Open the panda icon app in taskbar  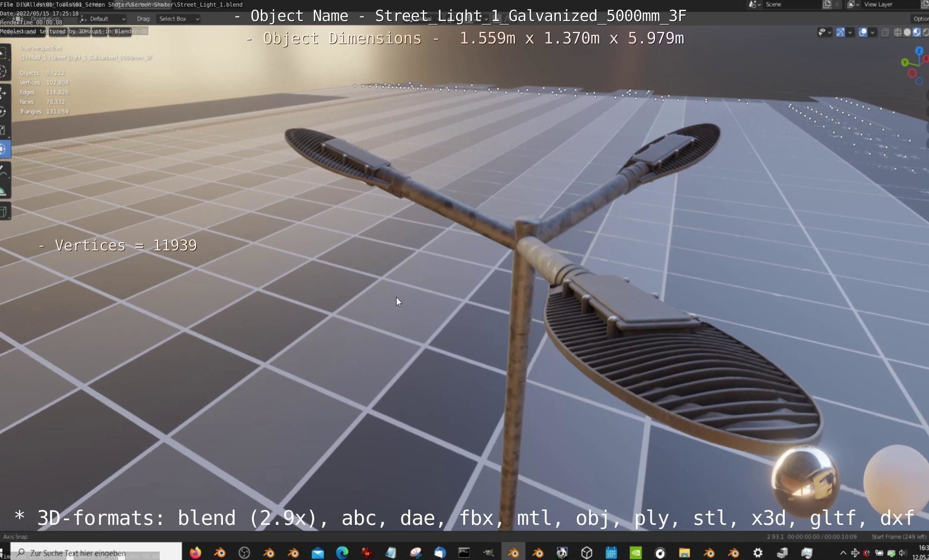562,553
